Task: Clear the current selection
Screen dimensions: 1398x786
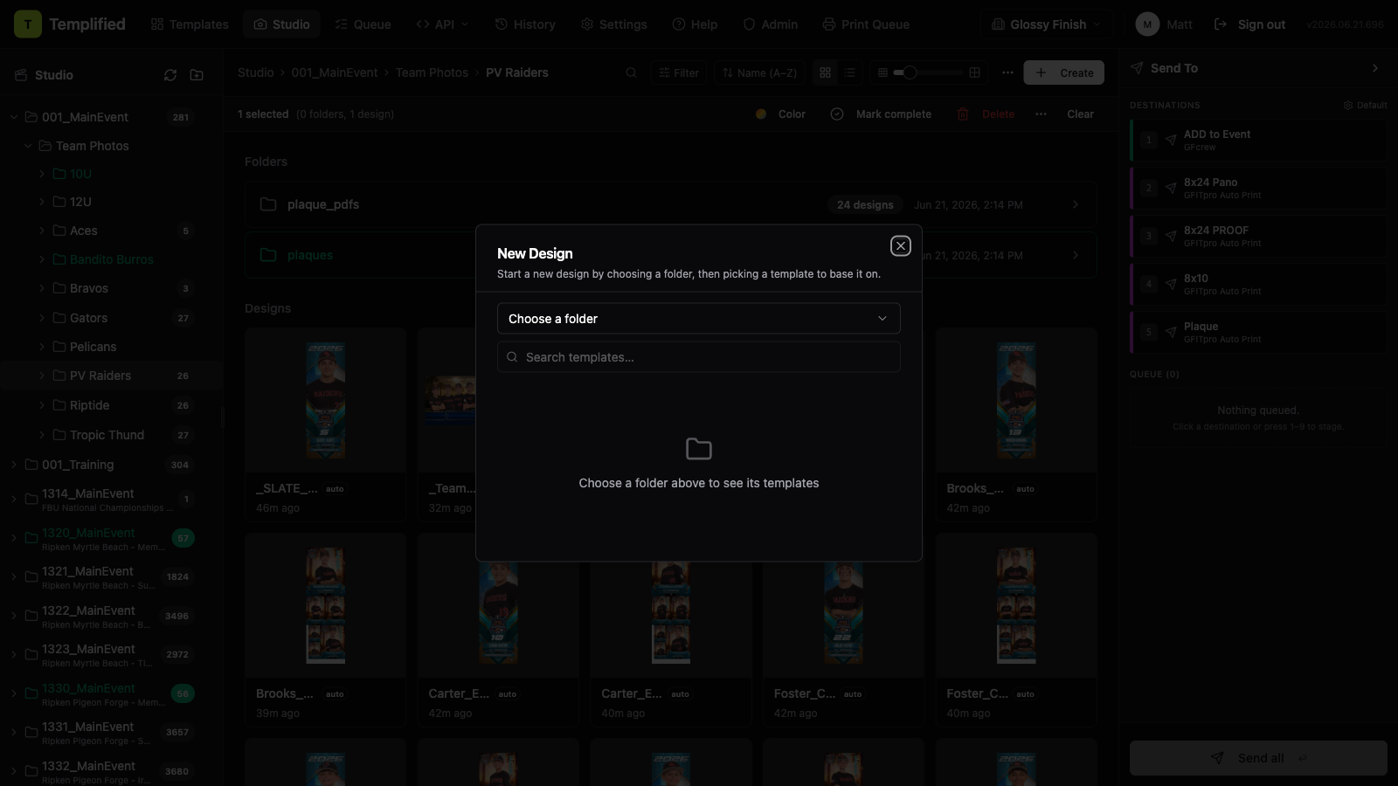Action: 1080,114
